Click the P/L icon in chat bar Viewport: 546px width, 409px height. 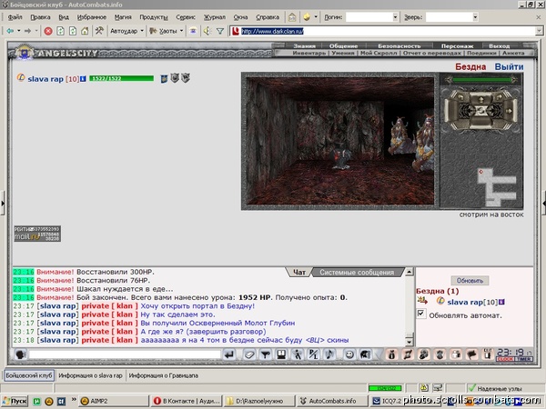(x=313, y=354)
